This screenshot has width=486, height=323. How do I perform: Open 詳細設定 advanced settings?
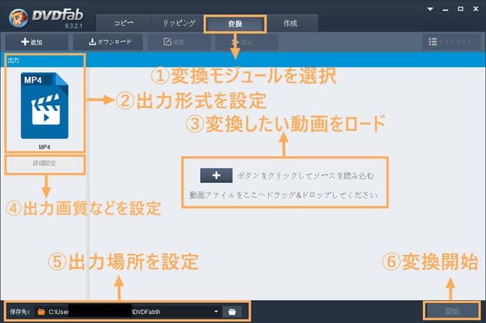click(45, 165)
